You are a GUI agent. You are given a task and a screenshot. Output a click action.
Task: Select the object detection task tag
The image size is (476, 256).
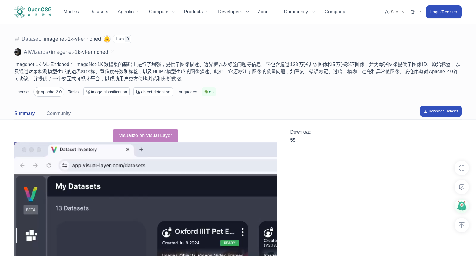pos(153,92)
